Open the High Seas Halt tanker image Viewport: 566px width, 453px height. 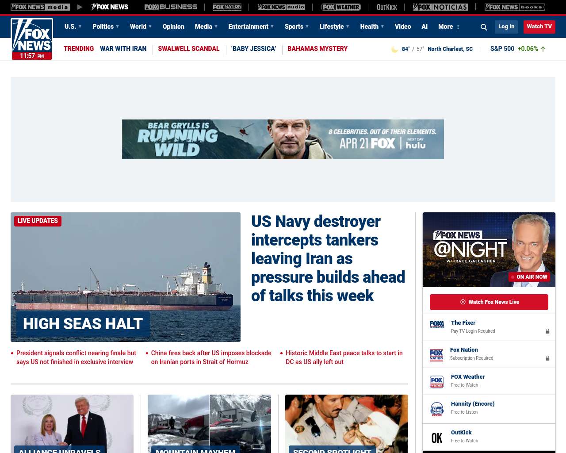tap(126, 277)
